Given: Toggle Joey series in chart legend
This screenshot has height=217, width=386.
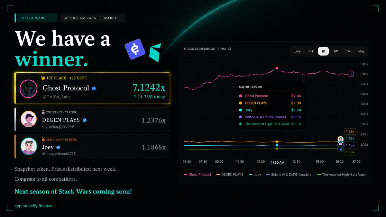Looking at the screenshot, I should [x=255, y=175].
